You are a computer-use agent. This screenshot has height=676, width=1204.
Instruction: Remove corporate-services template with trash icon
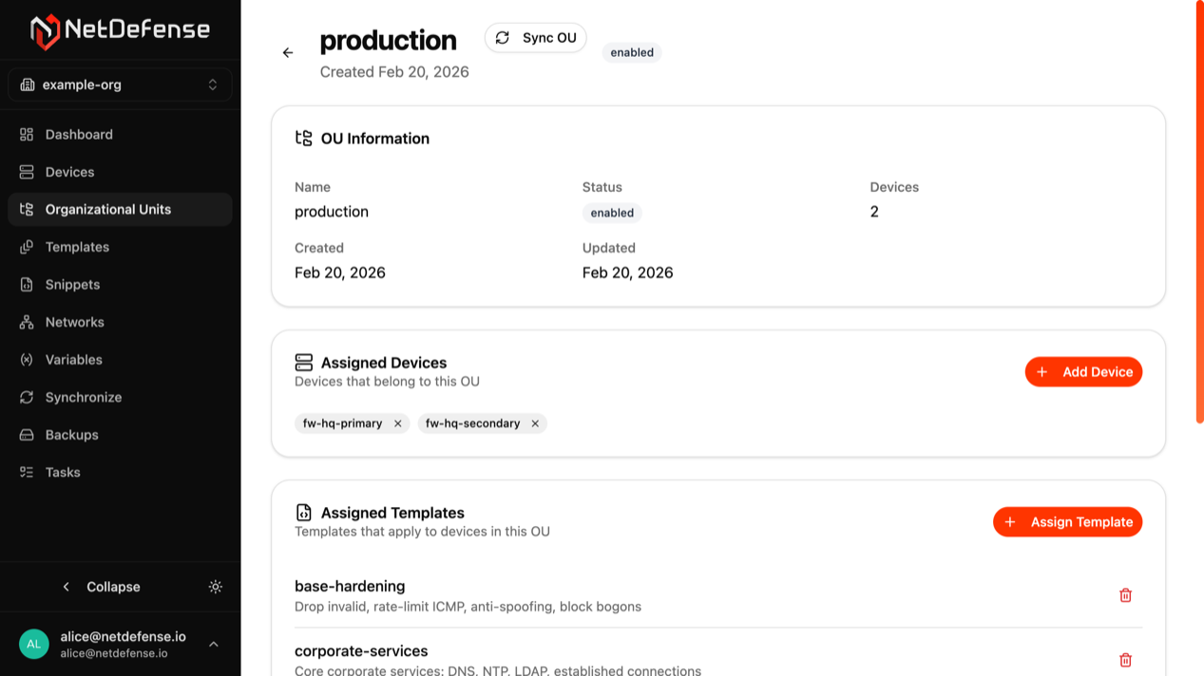point(1125,660)
